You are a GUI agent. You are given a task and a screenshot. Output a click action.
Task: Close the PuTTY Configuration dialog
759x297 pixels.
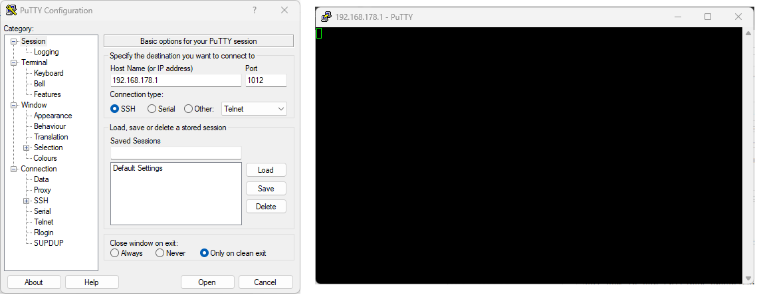point(284,10)
